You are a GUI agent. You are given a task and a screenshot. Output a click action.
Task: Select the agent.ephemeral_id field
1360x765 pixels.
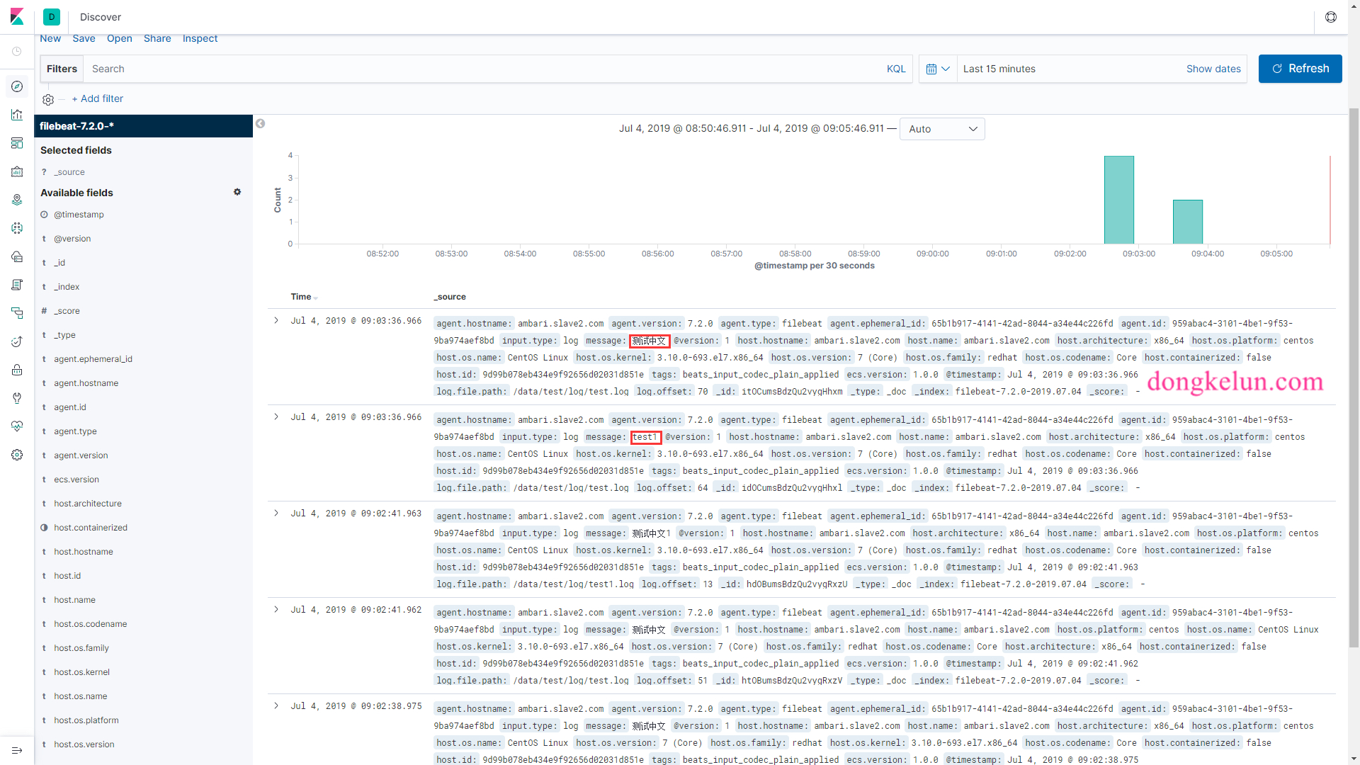tap(93, 359)
